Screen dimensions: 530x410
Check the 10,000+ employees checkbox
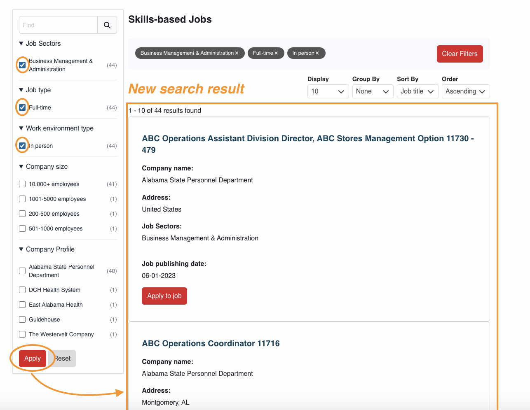[x=22, y=184]
